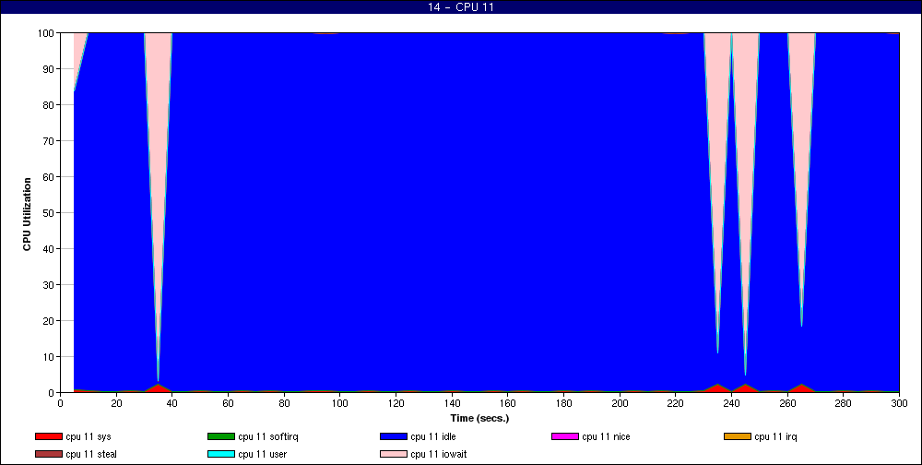This screenshot has width=922, height=465.
Task: Click the '14 - CPU 11' chart title
Action: tap(461, 7)
